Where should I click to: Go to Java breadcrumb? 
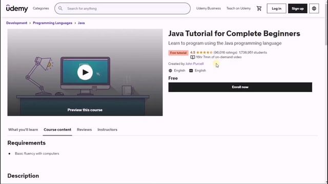[81, 23]
